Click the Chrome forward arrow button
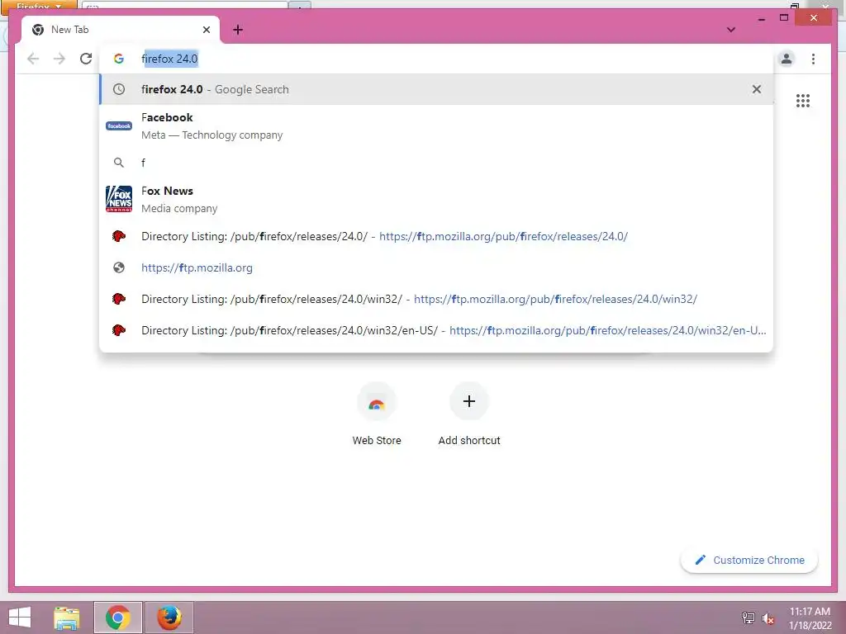 click(59, 59)
